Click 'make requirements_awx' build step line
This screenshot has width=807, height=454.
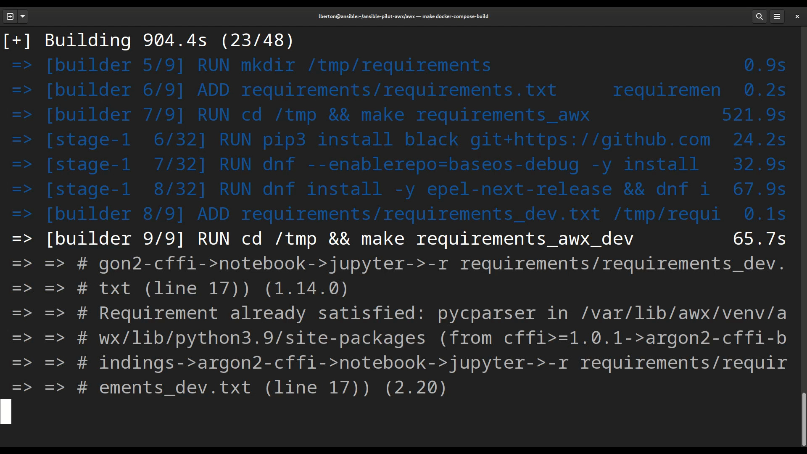click(x=398, y=115)
